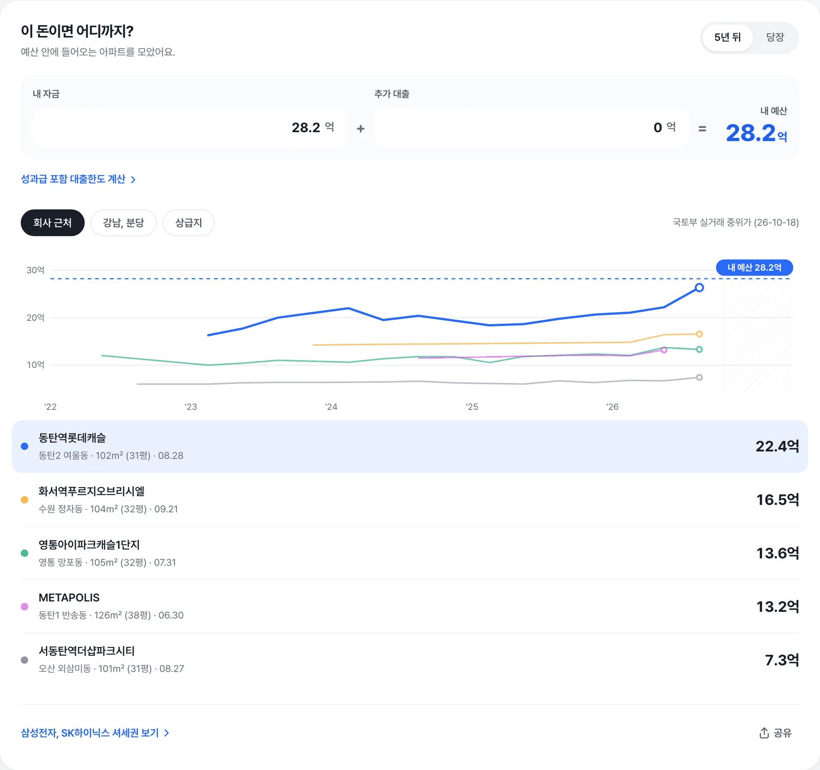
Task: Select the 상급지 tab
Action: (189, 223)
